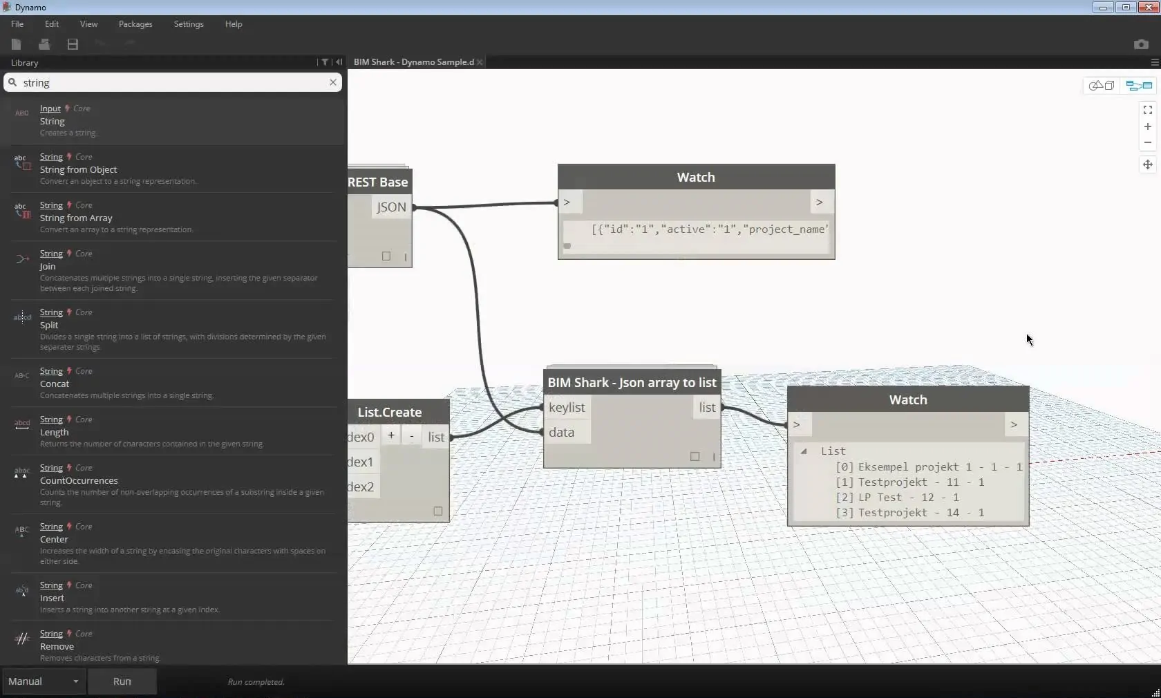Remove an index input from List.Create

pyautogui.click(x=412, y=435)
